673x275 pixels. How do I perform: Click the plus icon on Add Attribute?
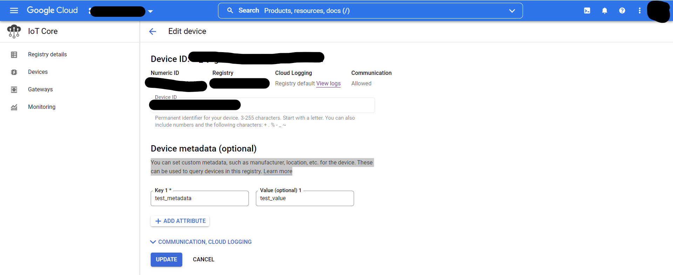pos(158,221)
